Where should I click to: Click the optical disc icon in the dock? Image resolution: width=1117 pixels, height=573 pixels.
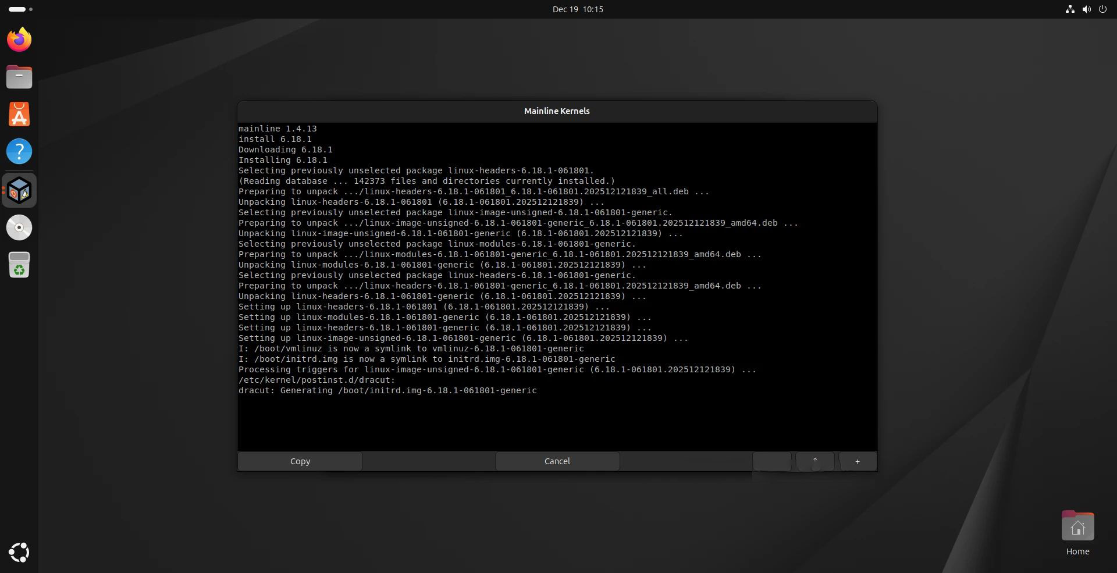19,227
